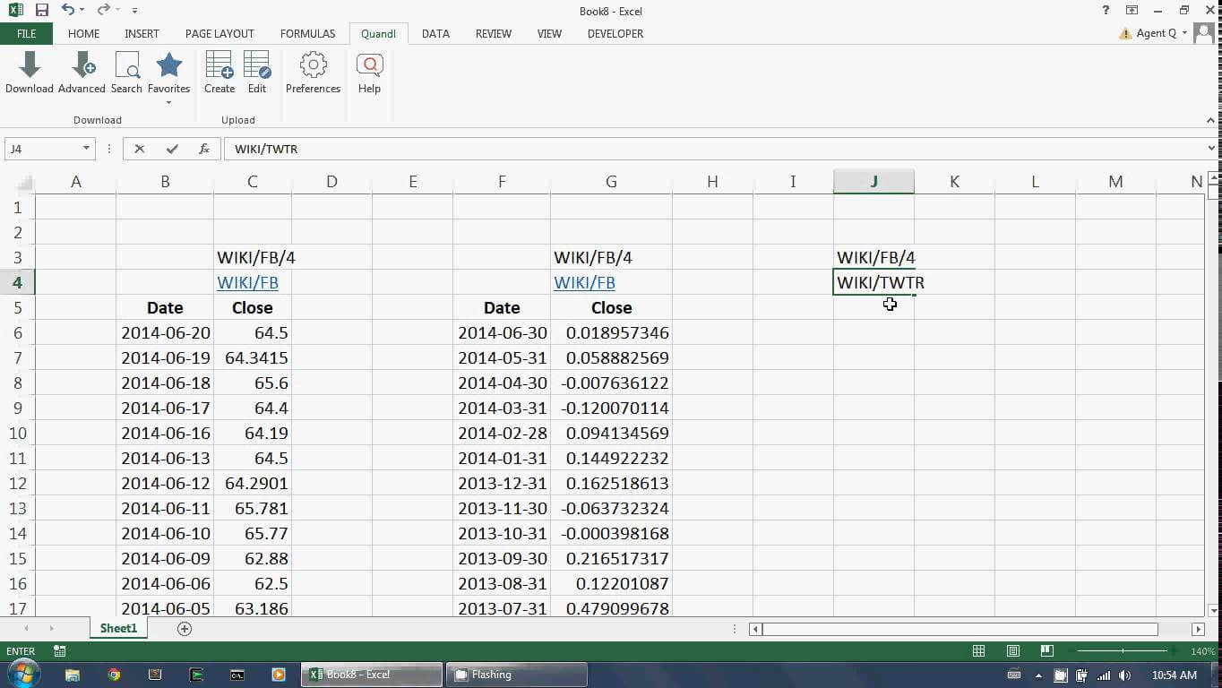The height and width of the screenshot is (688, 1222).
Task: Confirm entry with the checkmark button
Action: (x=172, y=149)
